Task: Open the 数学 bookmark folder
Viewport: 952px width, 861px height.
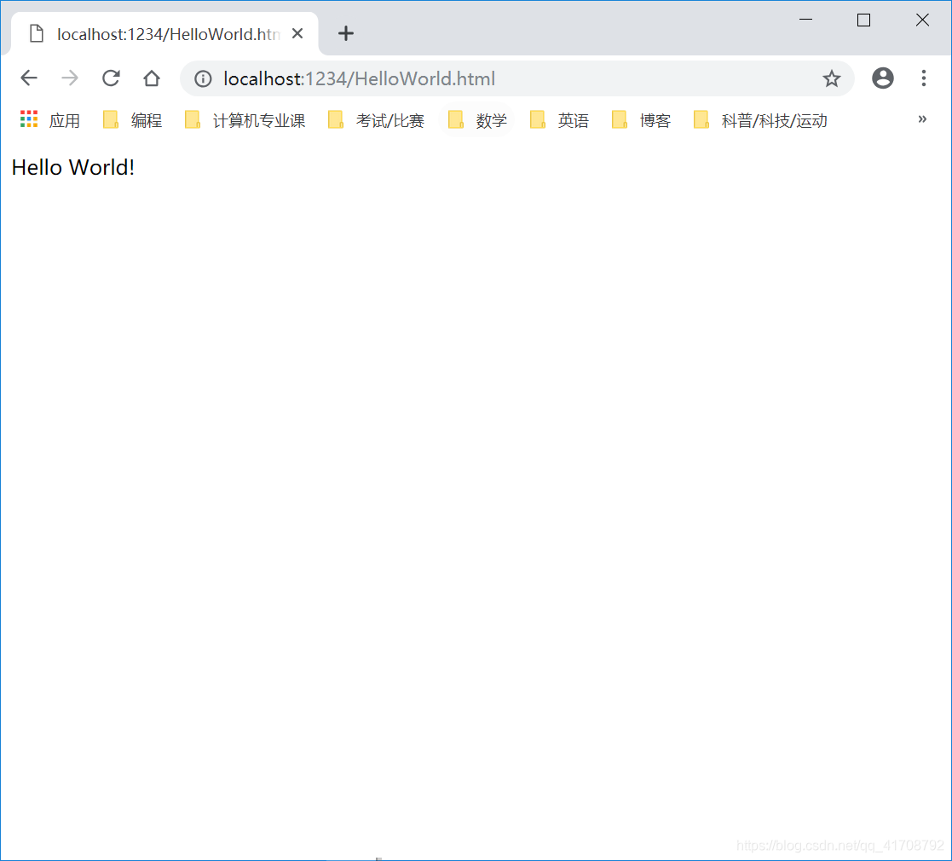Action: click(477, 120)
